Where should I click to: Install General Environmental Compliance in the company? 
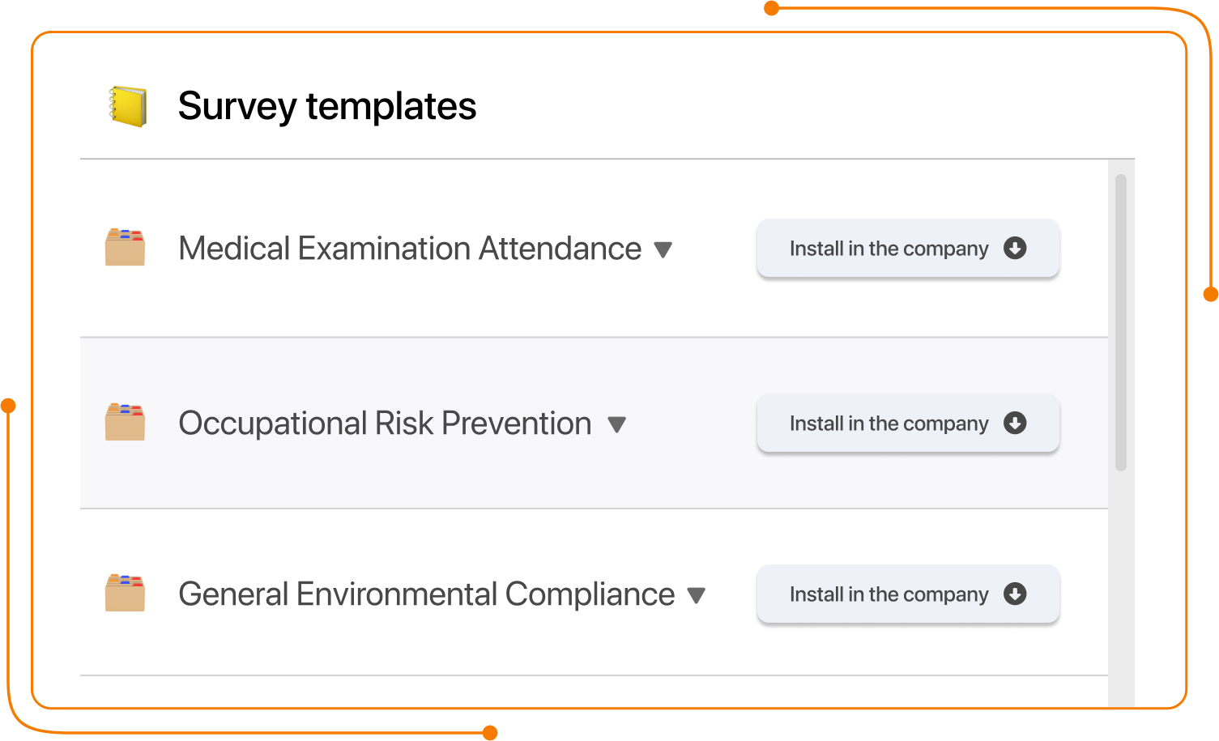pos(908,594)
